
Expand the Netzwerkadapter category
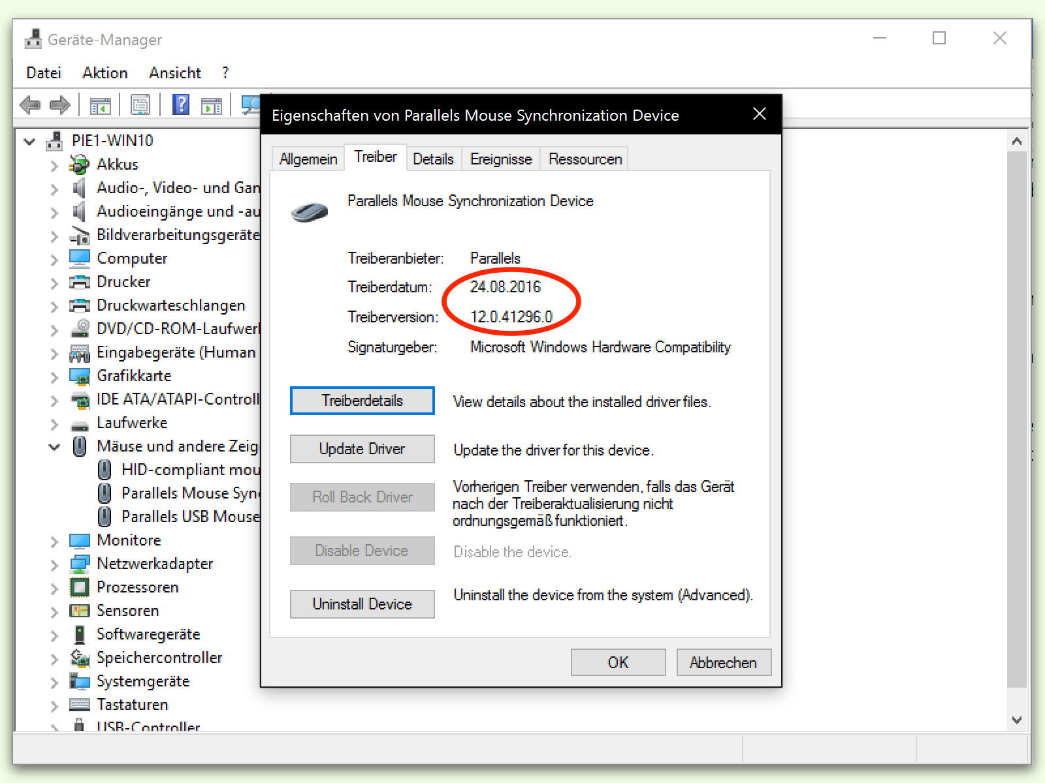tap(55, 565)
